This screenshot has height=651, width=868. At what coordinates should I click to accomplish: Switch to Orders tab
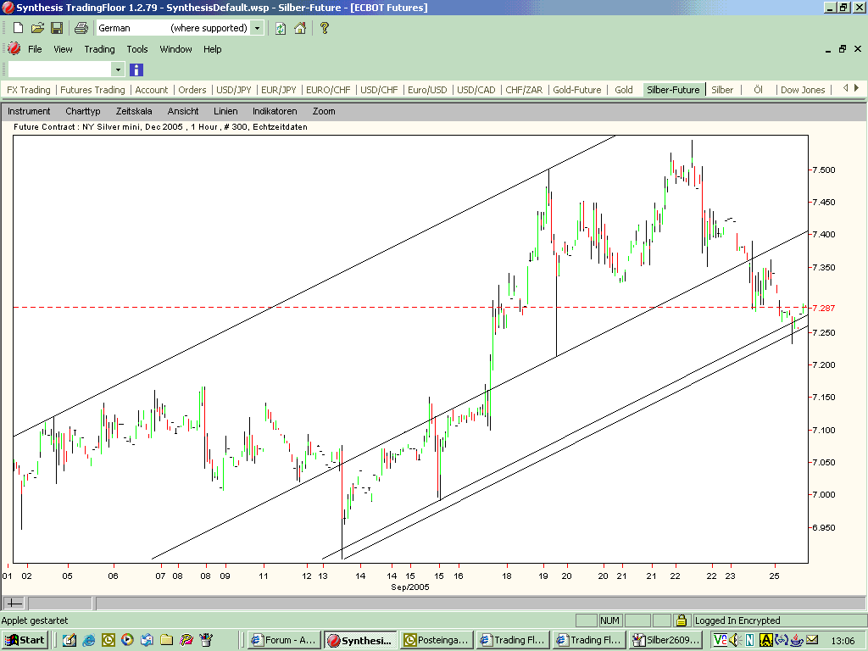pos(192,90)
